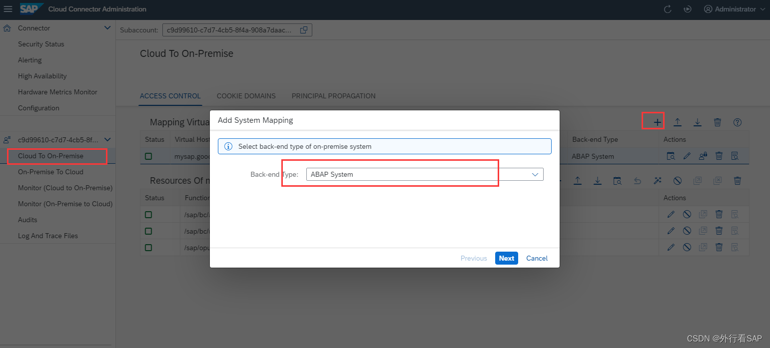Click the Back-end Type column header
Viewport: 770px width, 348px height.
595,139
